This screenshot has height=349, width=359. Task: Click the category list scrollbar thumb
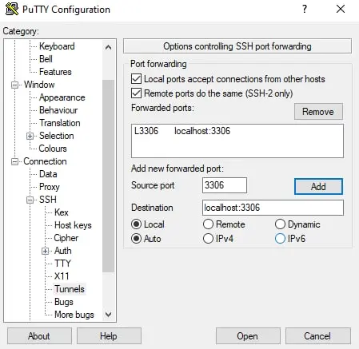pos(108,176)
